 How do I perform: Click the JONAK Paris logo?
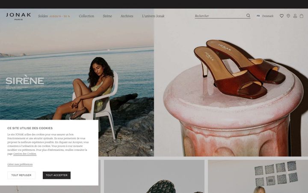click(x=18, y=17)
